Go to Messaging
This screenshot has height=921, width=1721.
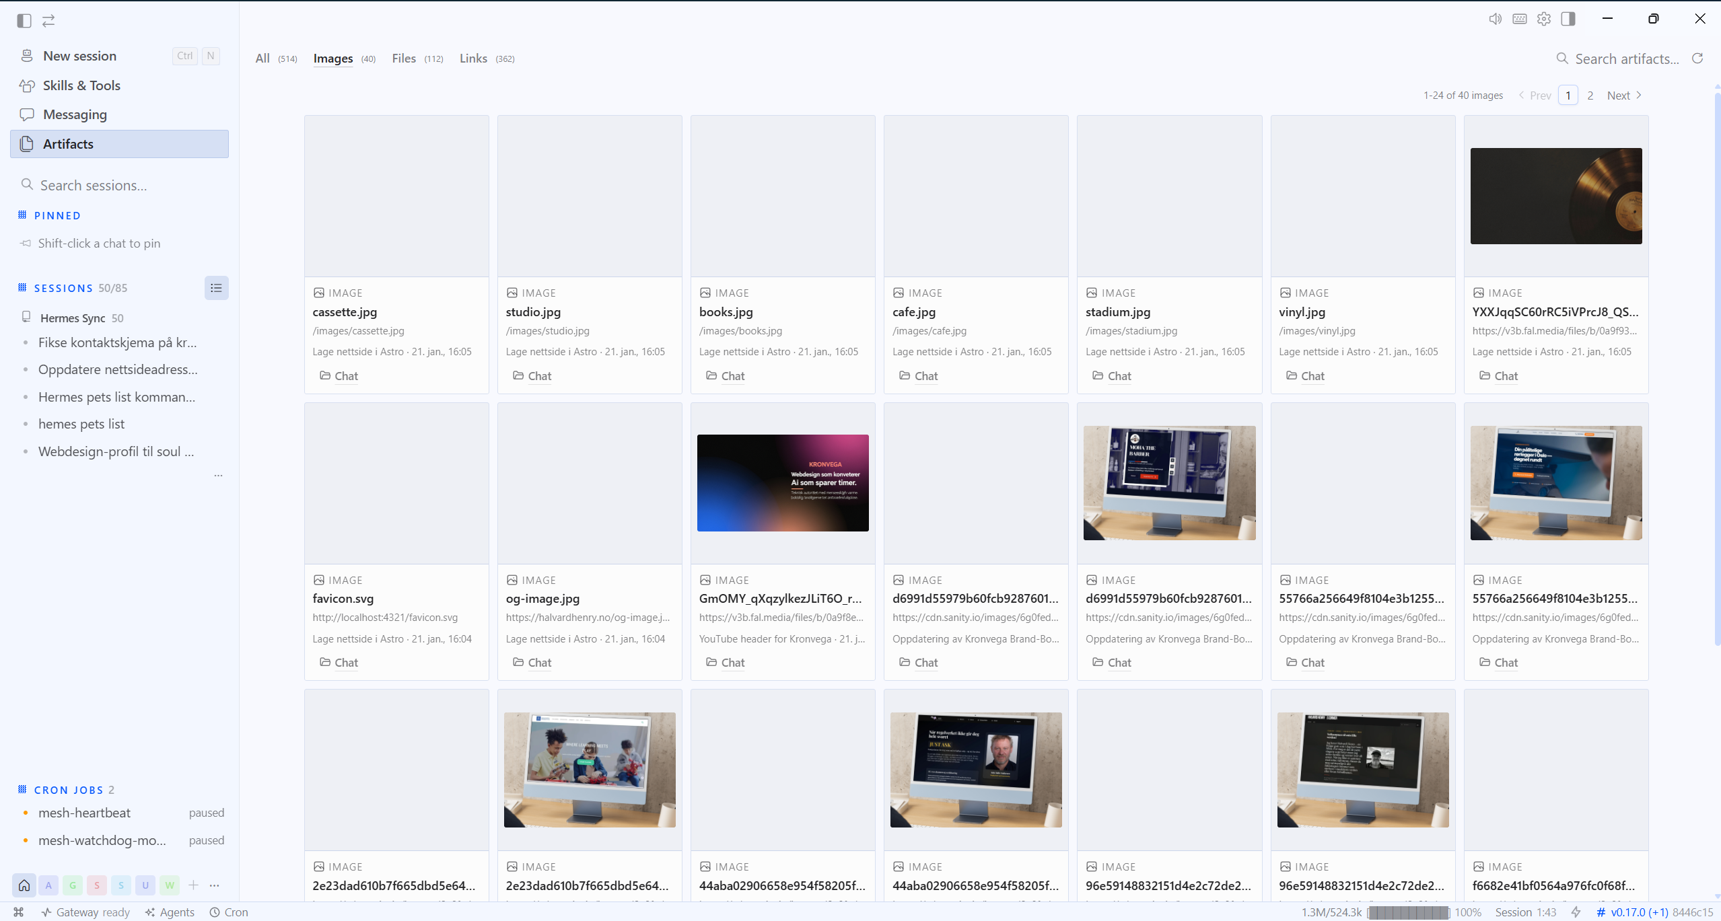(119, 114)
